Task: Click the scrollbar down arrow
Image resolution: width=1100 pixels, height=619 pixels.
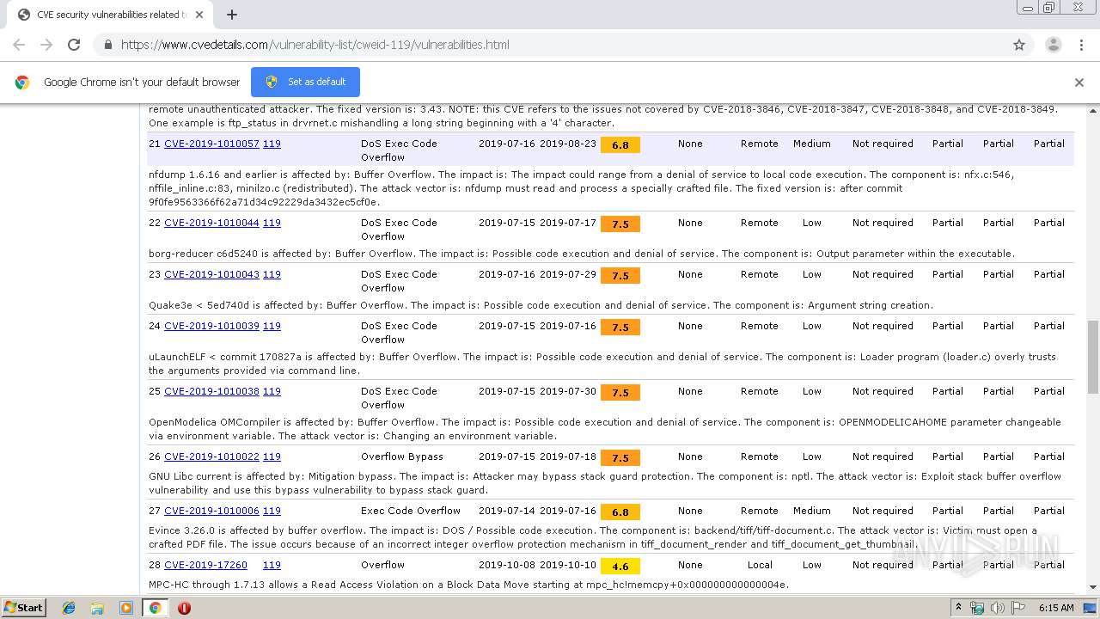Action: point(1093,587)
